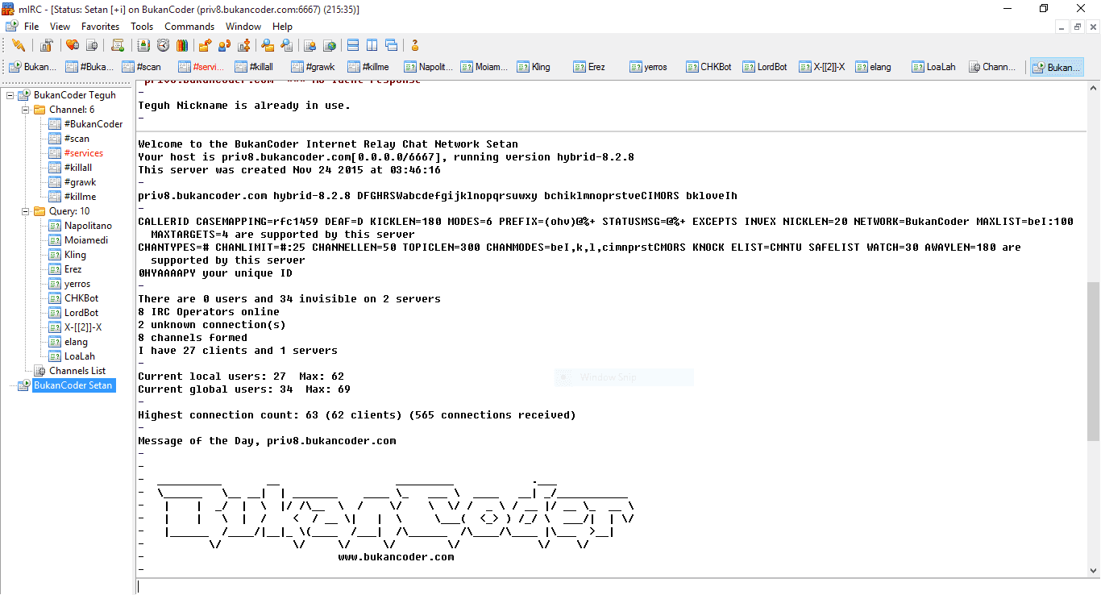This screenshot has width=1101, height=595.
Task: Open the Scripts Editor scroll icon
Action: 118,45
